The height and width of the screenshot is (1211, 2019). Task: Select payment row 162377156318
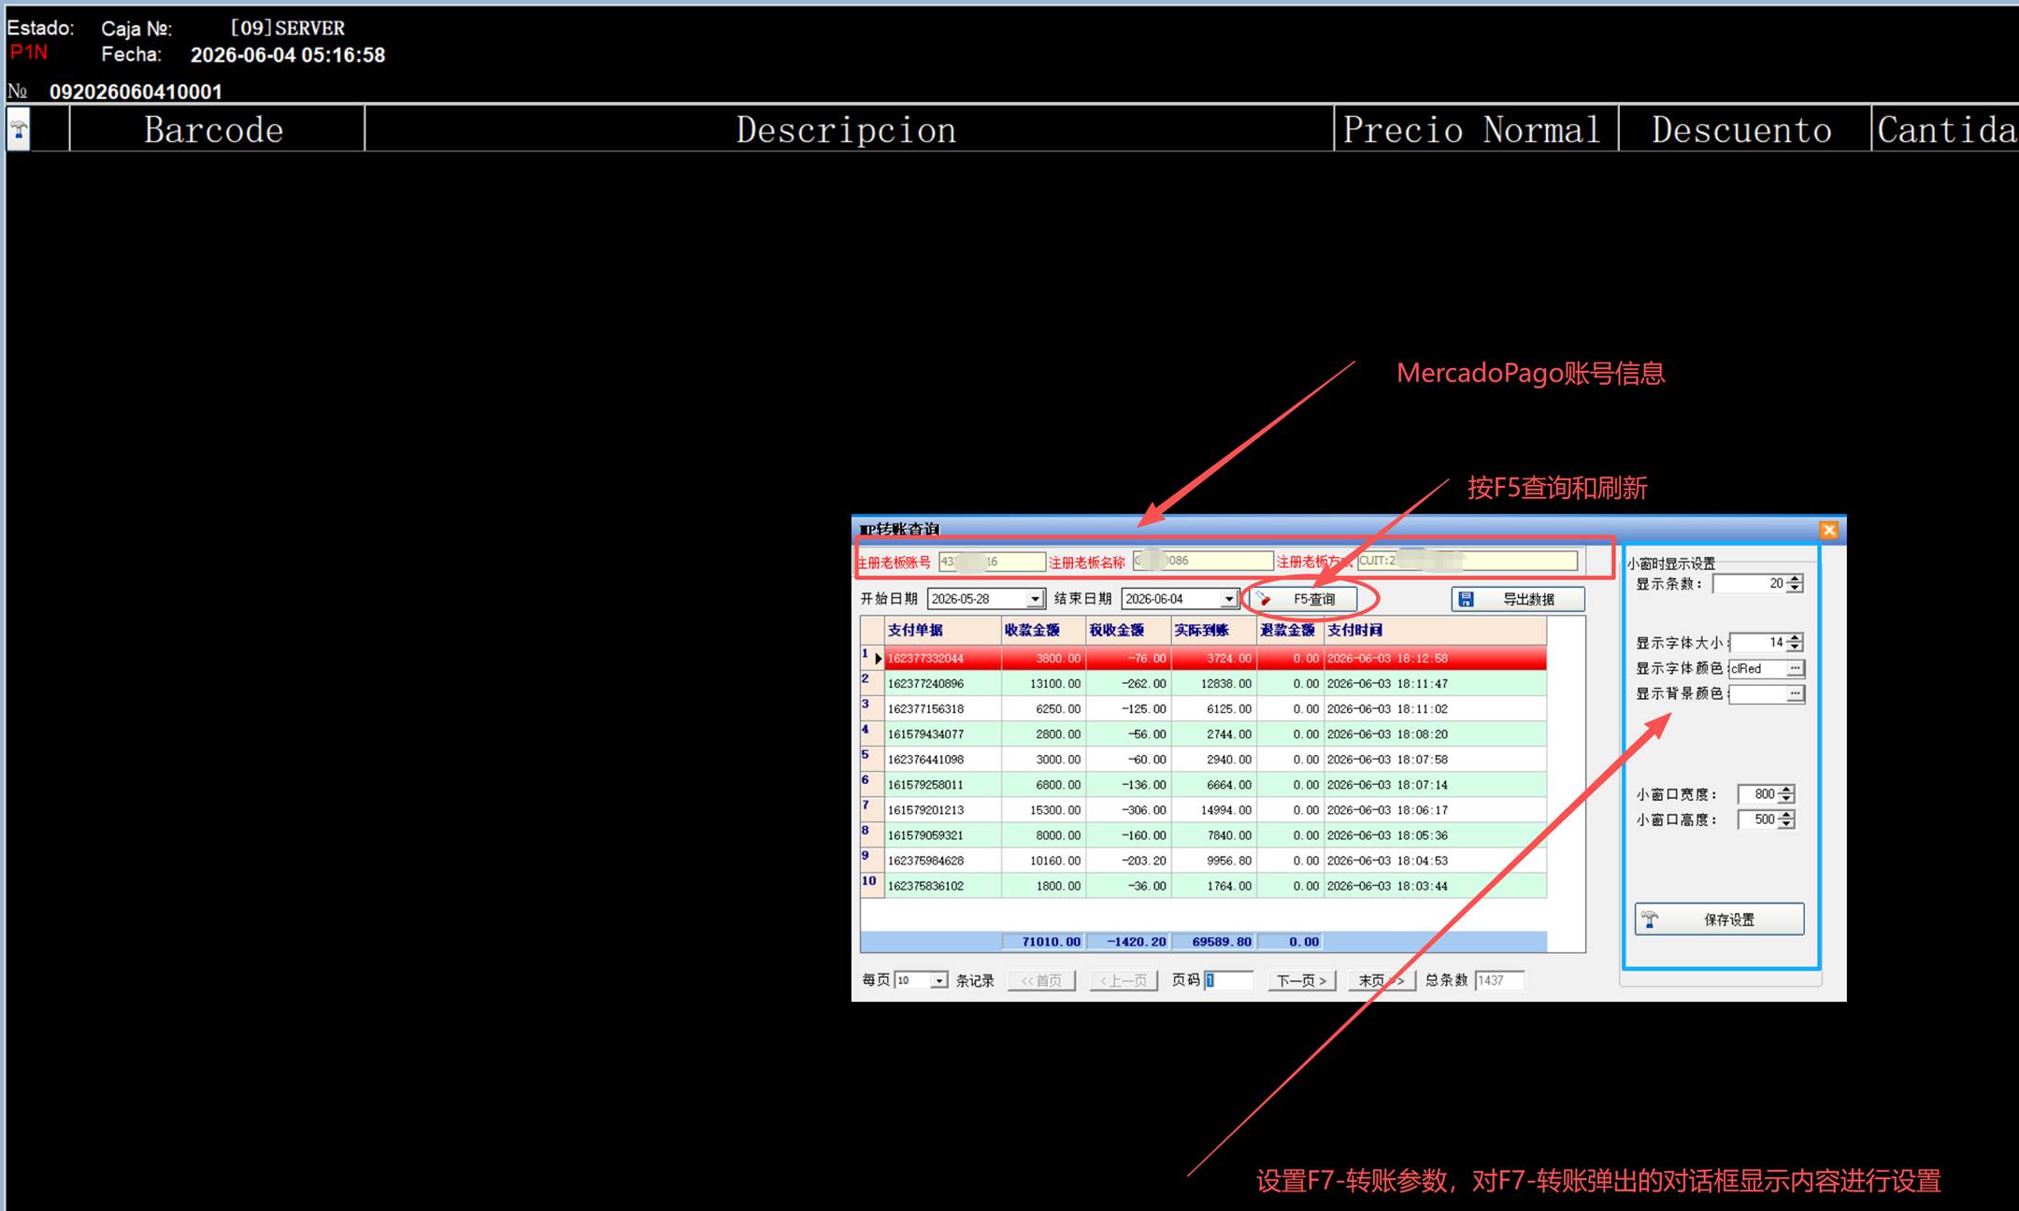[x=1215, y=709]
